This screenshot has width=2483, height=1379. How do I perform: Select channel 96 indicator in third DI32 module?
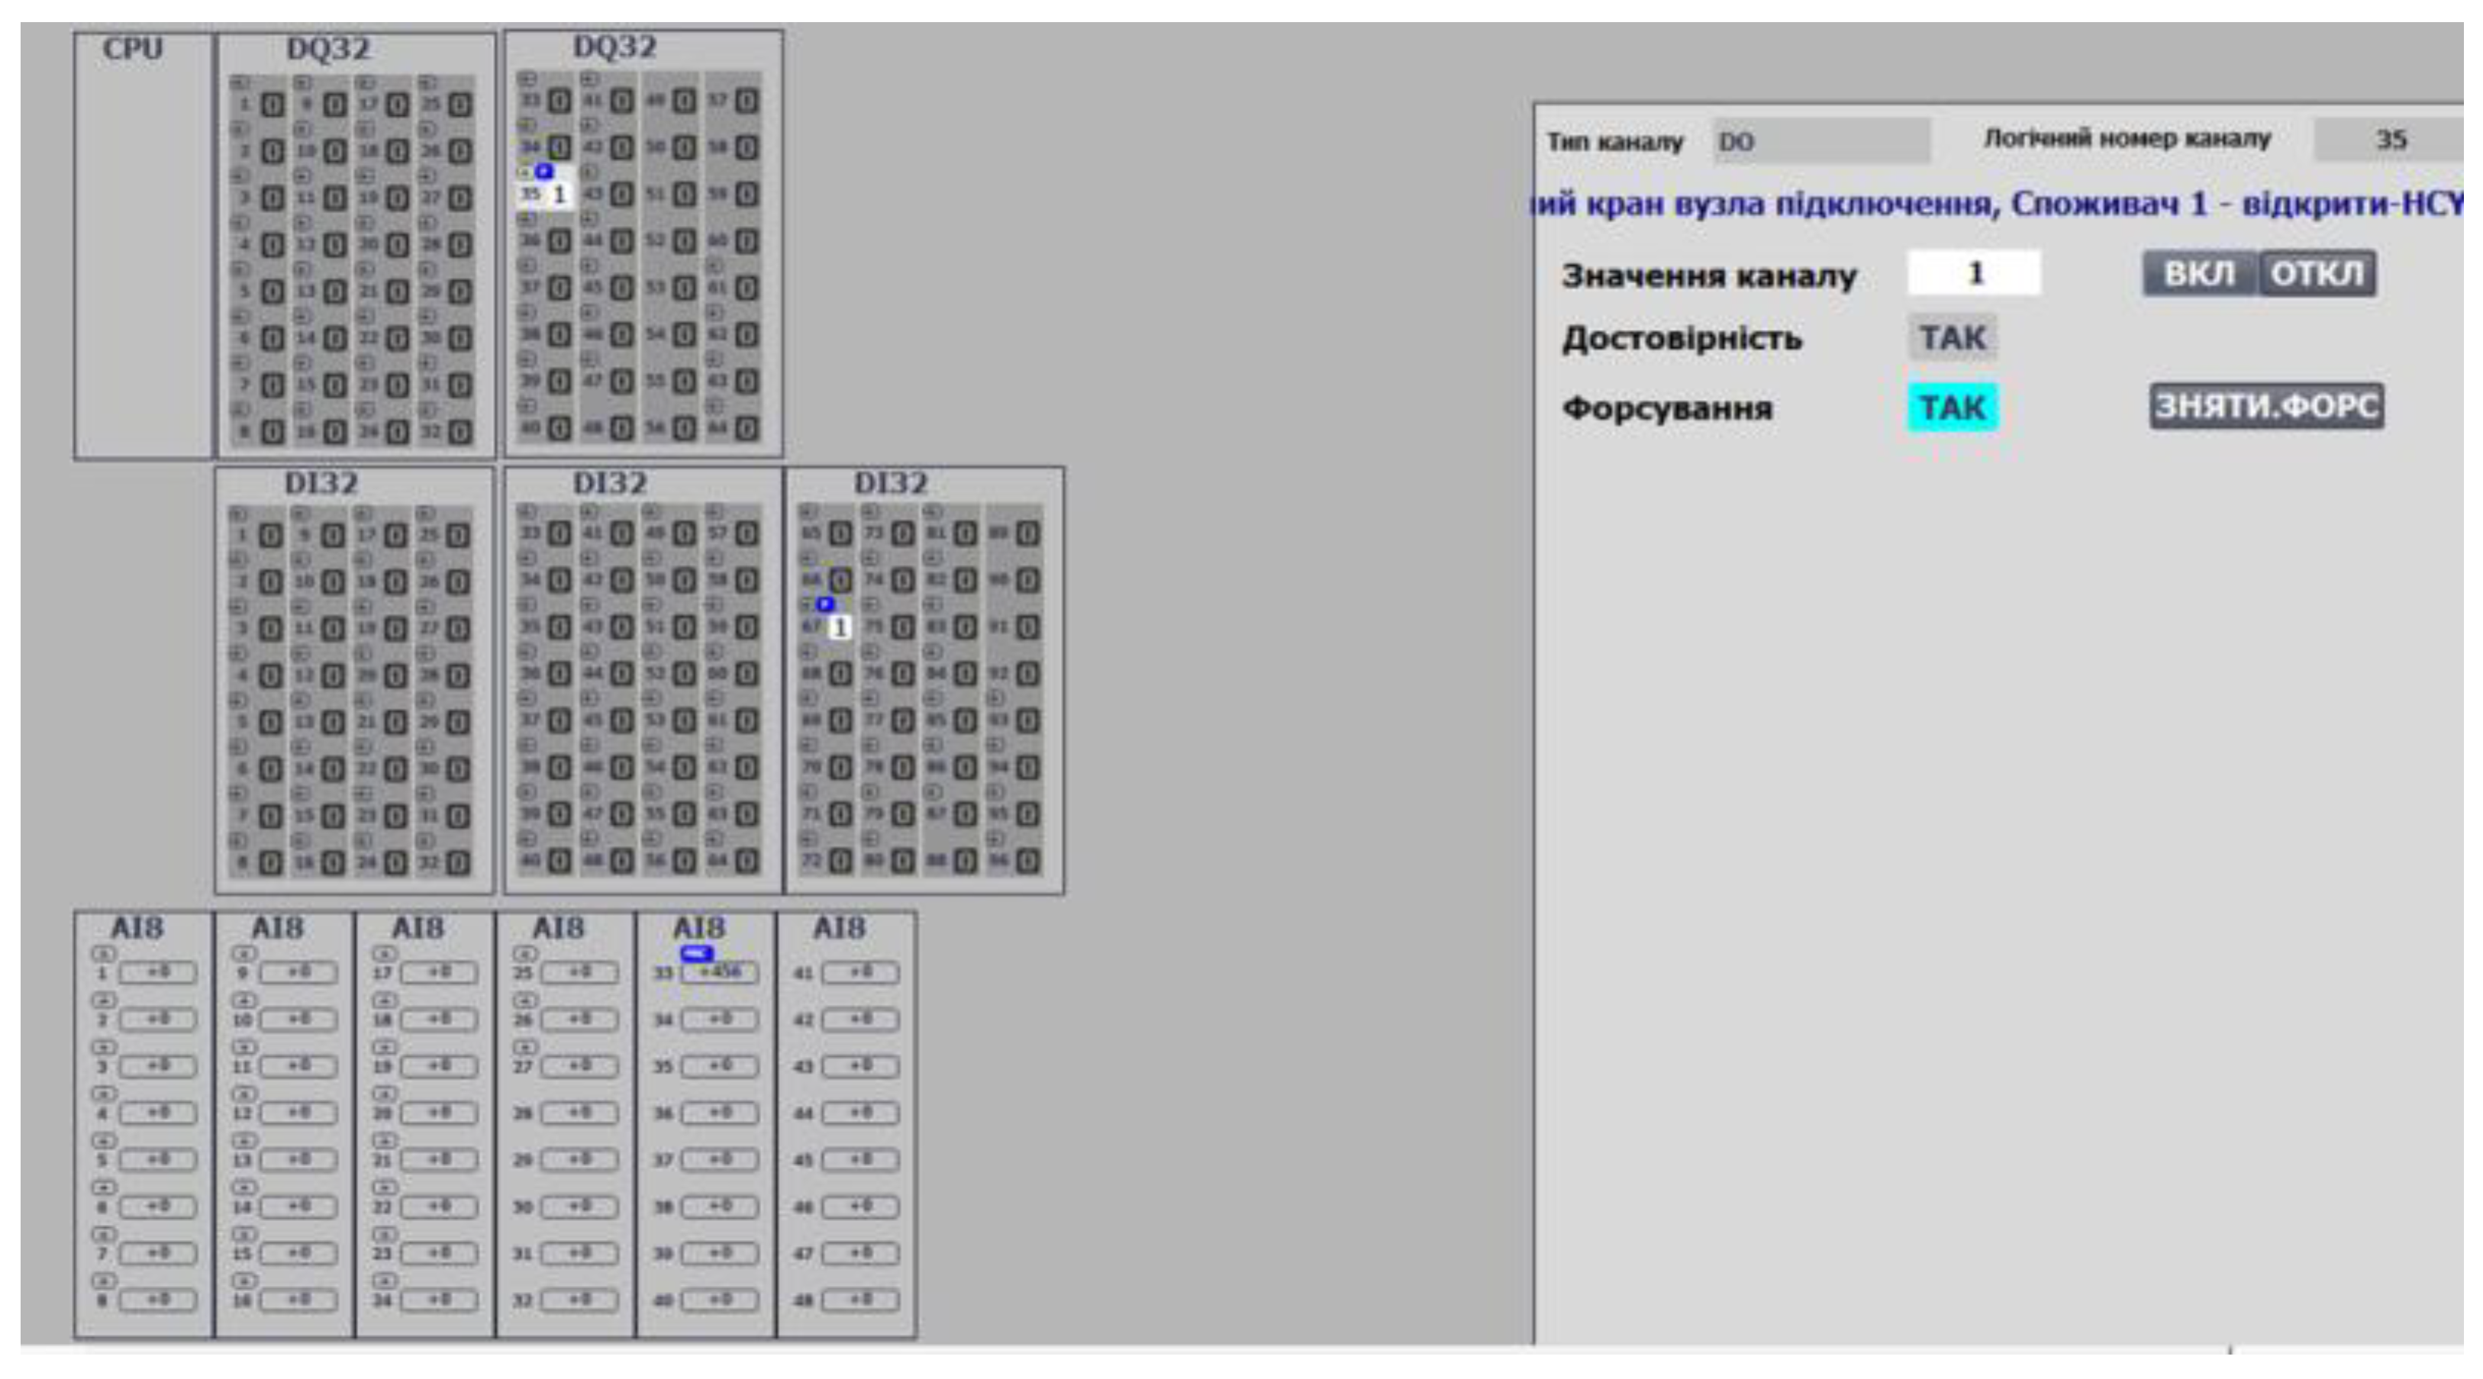pos(1027,861)
